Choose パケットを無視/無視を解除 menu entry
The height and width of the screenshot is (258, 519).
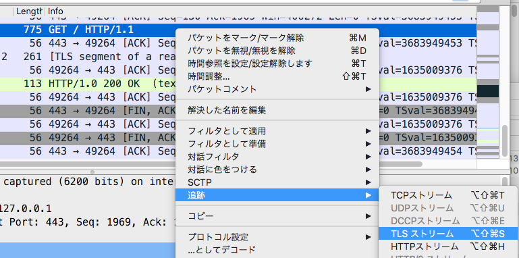tap(277, 51)
